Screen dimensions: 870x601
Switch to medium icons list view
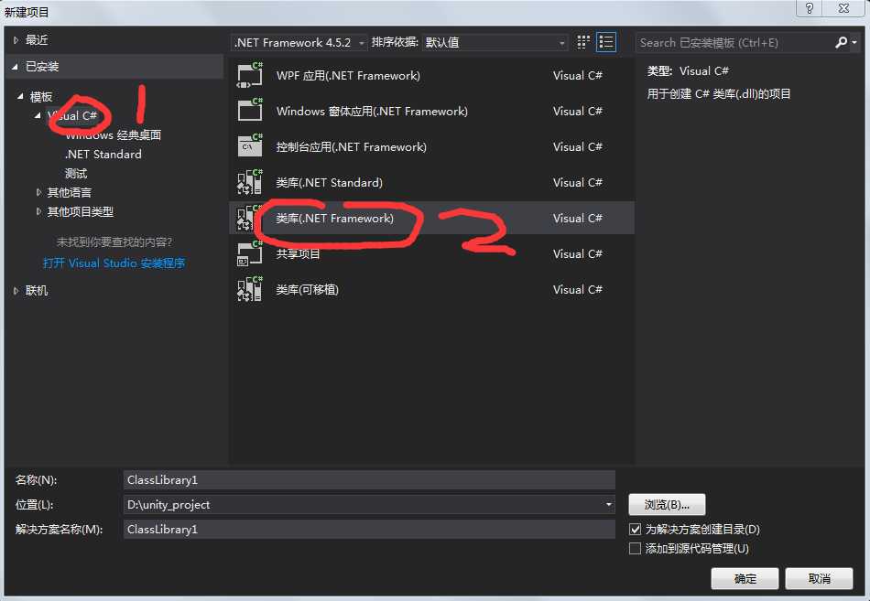[606, 42]
